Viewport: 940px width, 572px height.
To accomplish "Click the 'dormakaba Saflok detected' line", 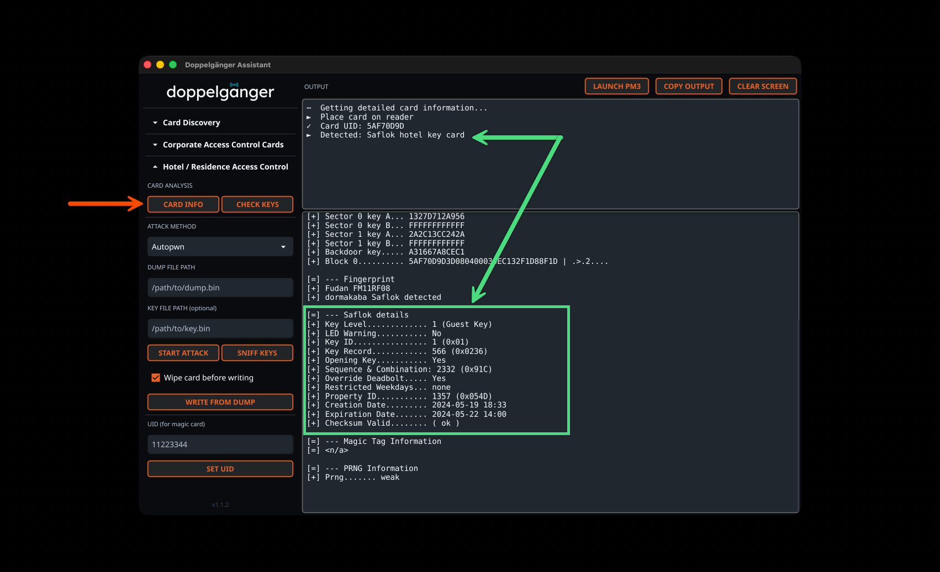I will tap(374, 297).
